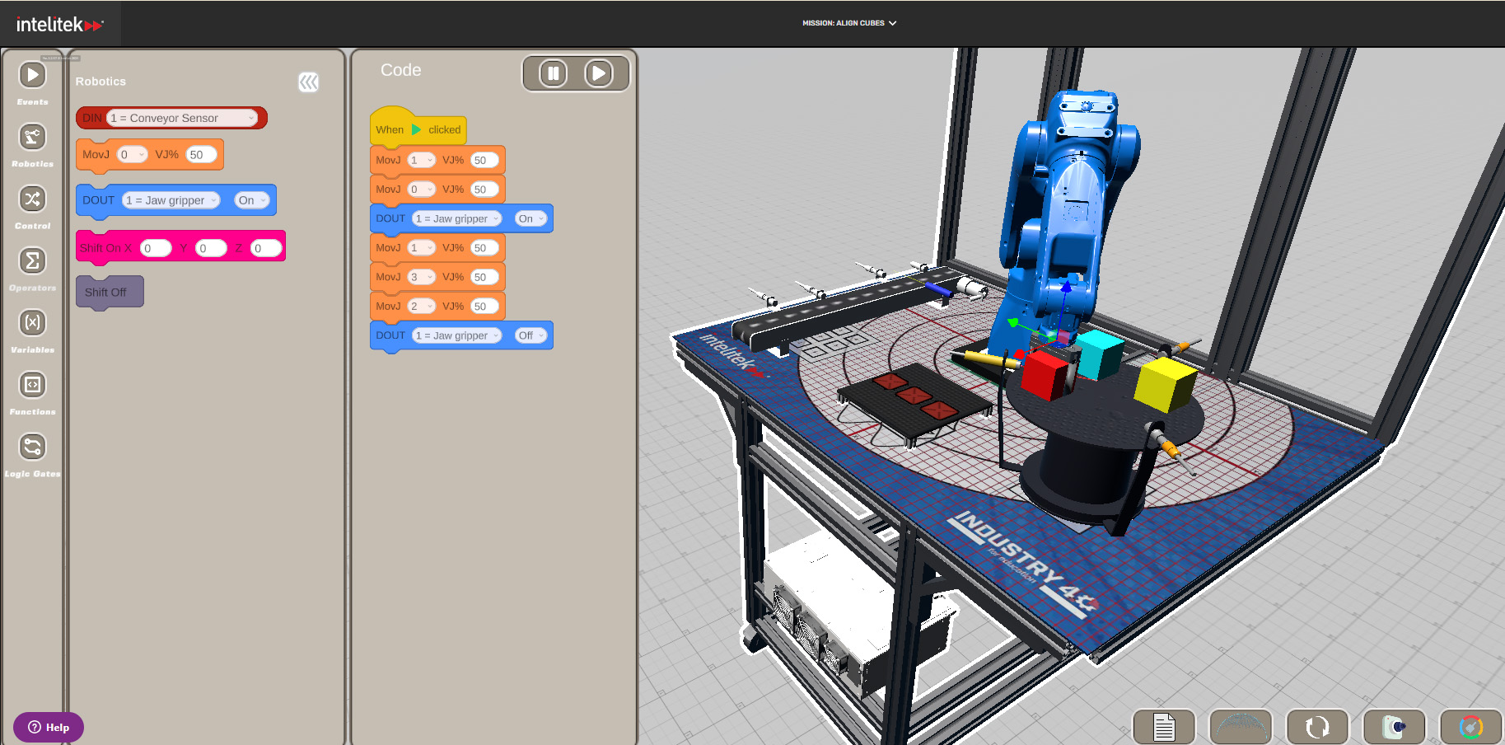Open the MISSION: ALIGN CUBES dropdown
The image size is (1505, 745).
coord(848,23)
